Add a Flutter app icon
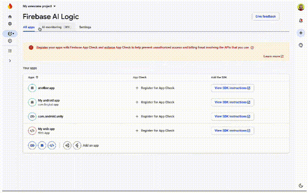 coord(77,145)
